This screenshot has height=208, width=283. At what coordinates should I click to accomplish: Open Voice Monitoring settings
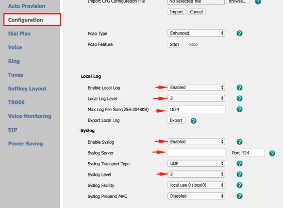[29, 116]
